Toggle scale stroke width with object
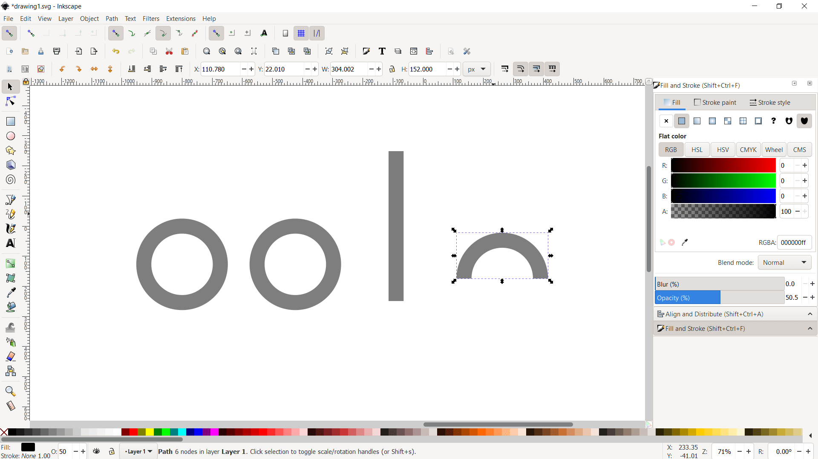Screen dimensions: 818x459 [x=505, y=69]
